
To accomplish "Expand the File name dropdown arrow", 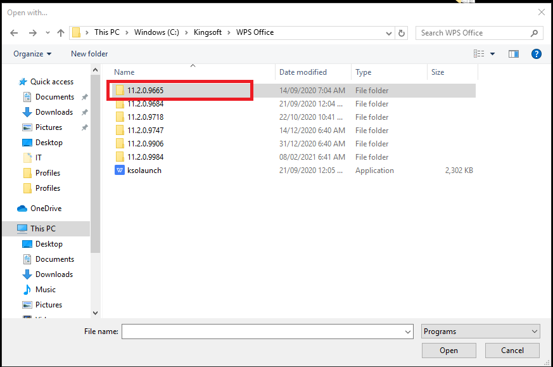I will click(408, 332).
